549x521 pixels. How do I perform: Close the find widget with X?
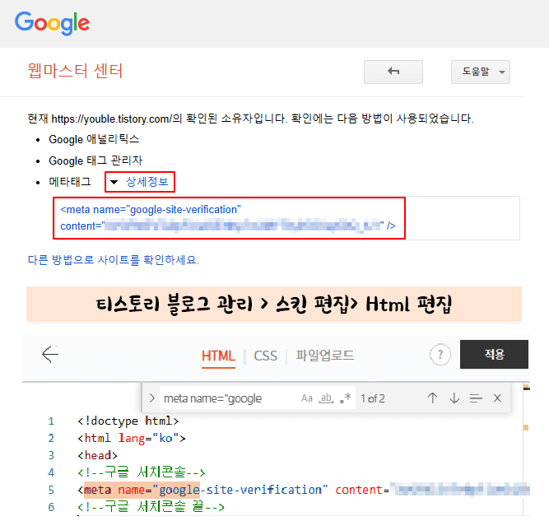click(x=497, y=398)
